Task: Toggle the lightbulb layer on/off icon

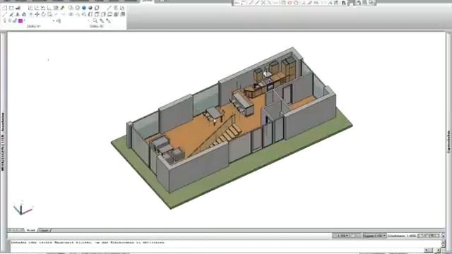Action: [5, 20]
